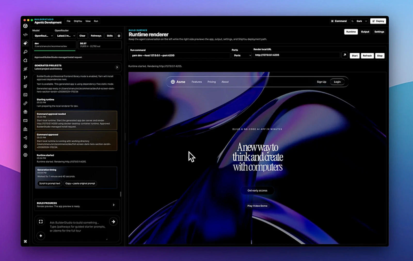The image size is (413, 261).
Task: Click the sign-in arrow sidebar icon
Action: point(25,138)
